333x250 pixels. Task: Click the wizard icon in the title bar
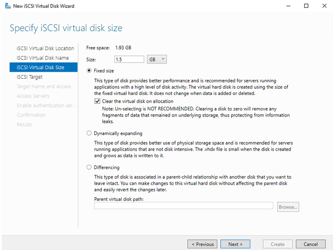click(8, 6)
